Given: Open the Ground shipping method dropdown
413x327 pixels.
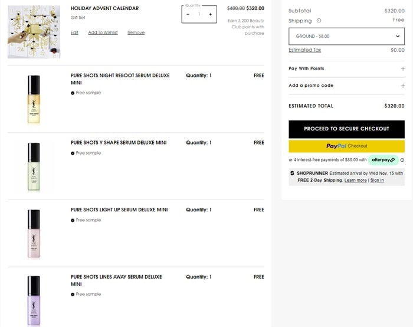Looking at the screenshot, I should point(346,36).
